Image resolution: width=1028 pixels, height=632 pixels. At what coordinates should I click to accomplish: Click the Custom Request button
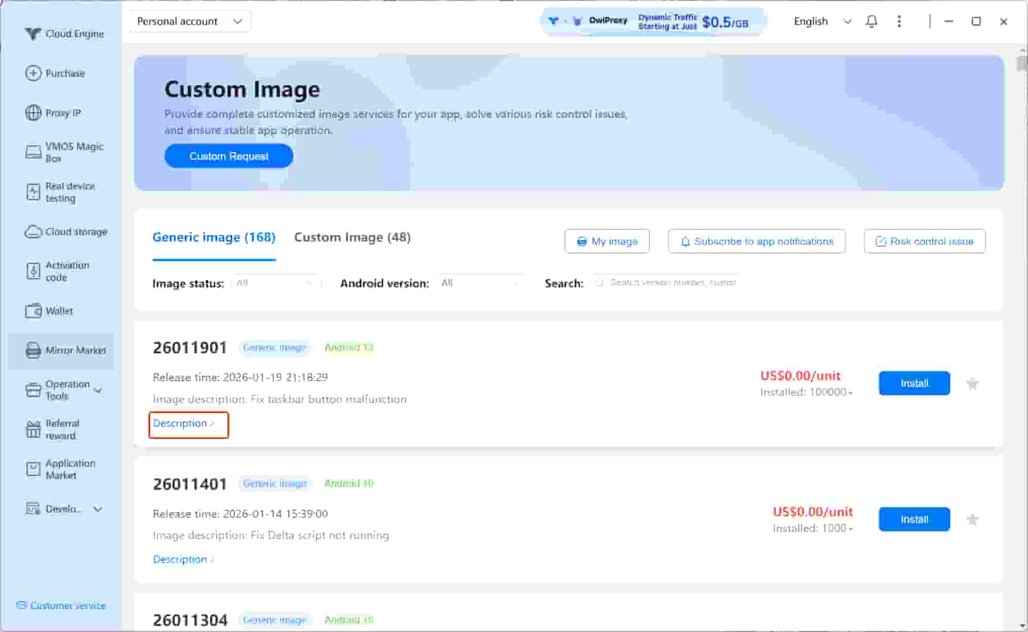coord(229,156)
